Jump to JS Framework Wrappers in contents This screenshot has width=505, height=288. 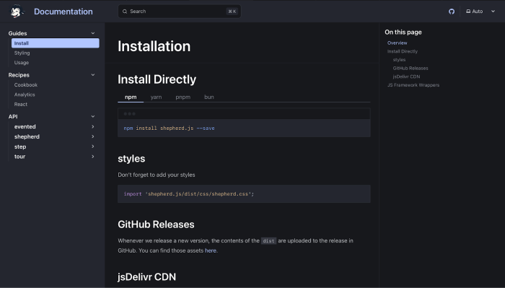413,84
